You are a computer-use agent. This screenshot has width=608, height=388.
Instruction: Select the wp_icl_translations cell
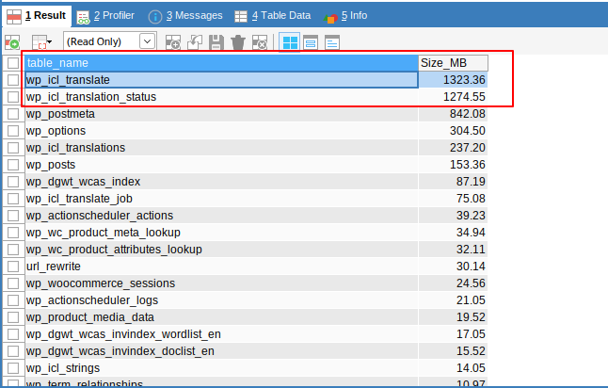(x=221, y=148)
